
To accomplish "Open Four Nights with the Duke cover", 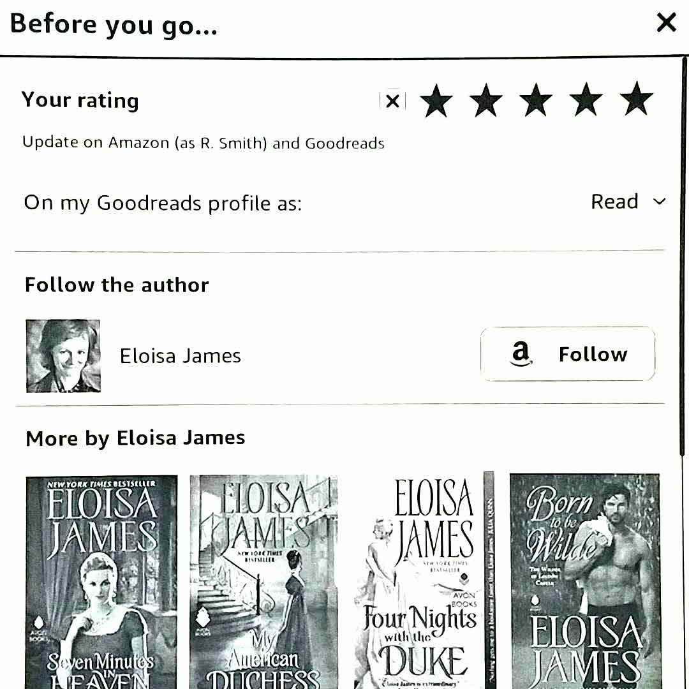I will point(424,581).
